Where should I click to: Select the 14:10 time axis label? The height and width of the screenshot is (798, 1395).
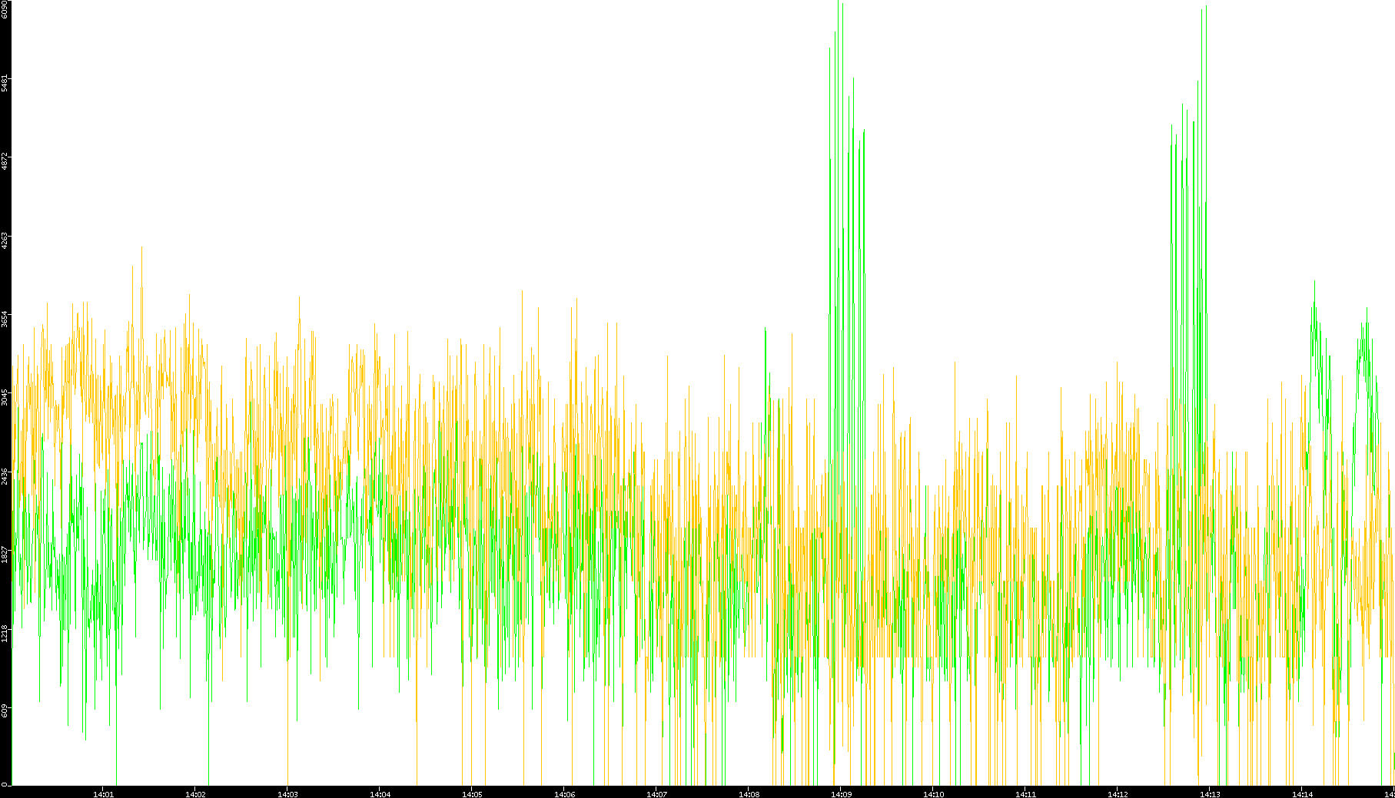click(x=933, y=793)
